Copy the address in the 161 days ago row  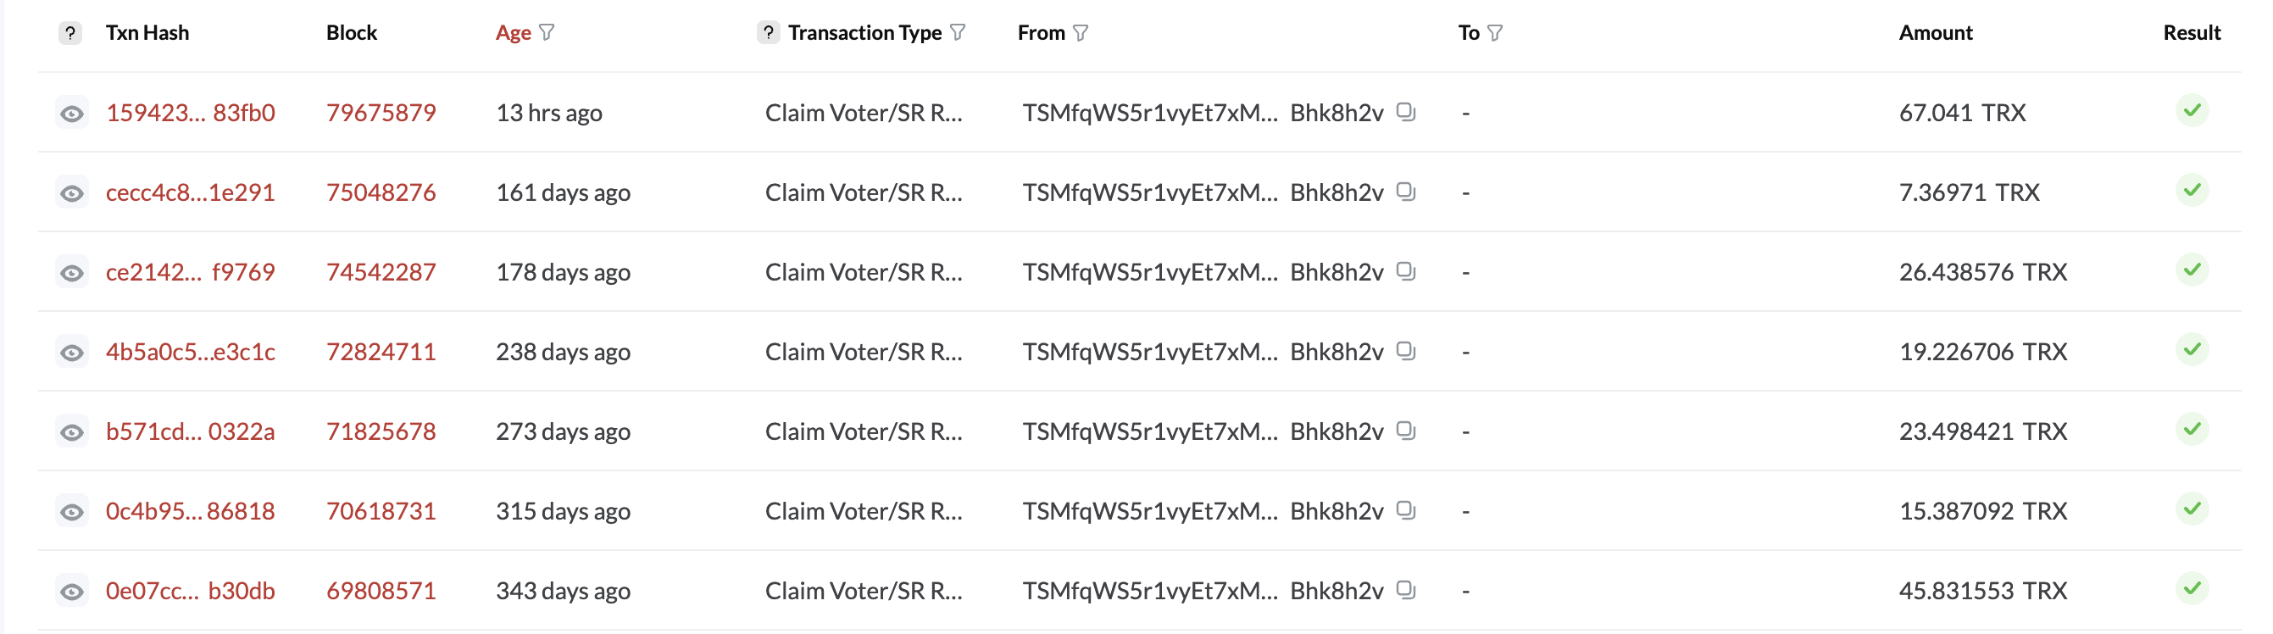tap(1406, 192)
